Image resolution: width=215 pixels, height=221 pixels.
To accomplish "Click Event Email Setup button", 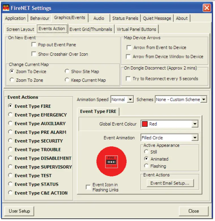I will pos(170,183).
